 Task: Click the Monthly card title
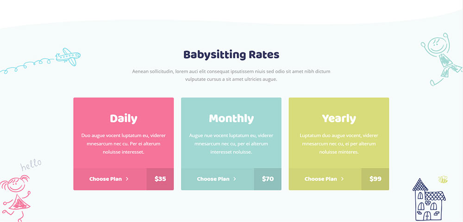[x=231, y=118]
